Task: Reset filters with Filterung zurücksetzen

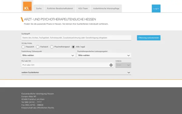Action: [149, 38]
